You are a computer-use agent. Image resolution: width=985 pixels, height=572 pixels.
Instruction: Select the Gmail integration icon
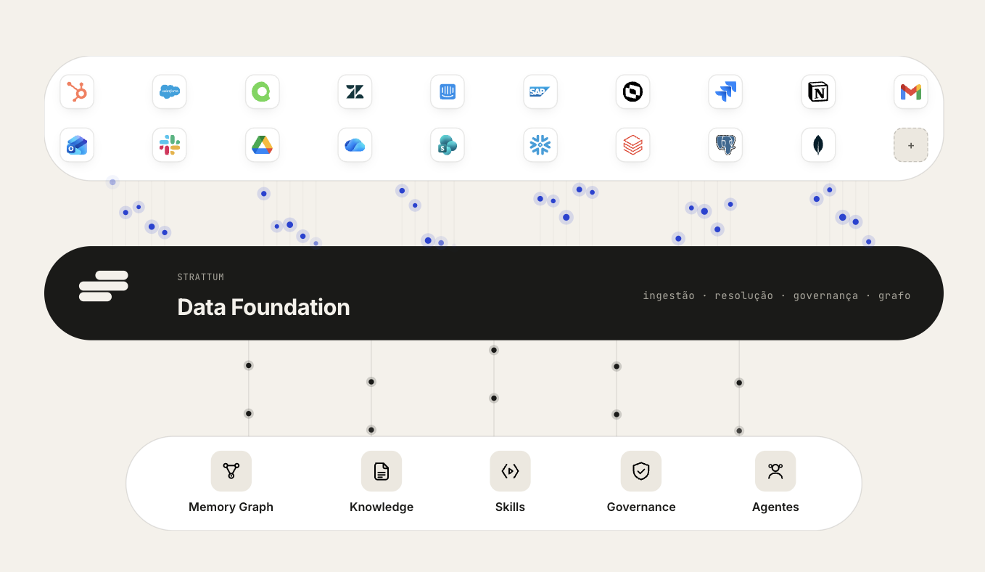coord(911,92)
